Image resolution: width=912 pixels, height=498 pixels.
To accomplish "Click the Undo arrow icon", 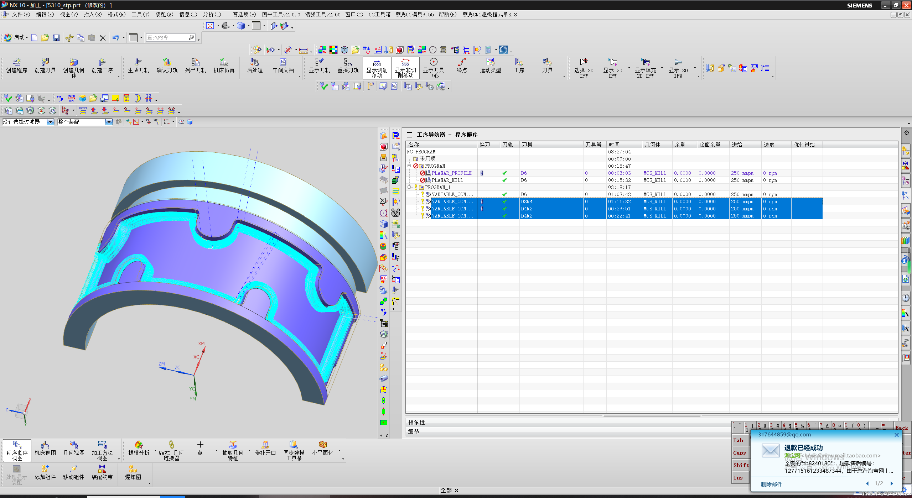I will tap(115, 38).
